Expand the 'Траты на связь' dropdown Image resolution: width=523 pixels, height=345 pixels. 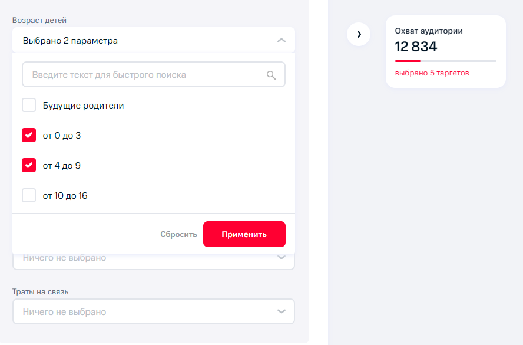pos(141,311)
